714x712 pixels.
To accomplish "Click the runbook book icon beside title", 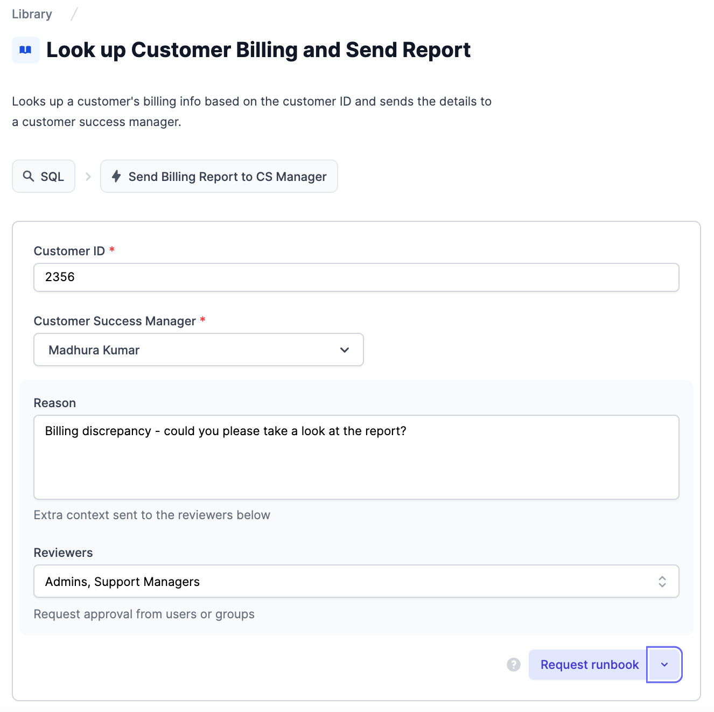I will [25, 50].
